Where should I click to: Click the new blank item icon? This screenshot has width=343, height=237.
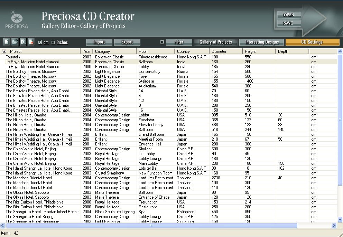6,41
